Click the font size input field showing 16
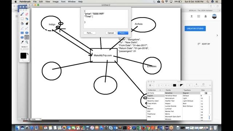This screenshot has height=131, width=233. point(206,93)
